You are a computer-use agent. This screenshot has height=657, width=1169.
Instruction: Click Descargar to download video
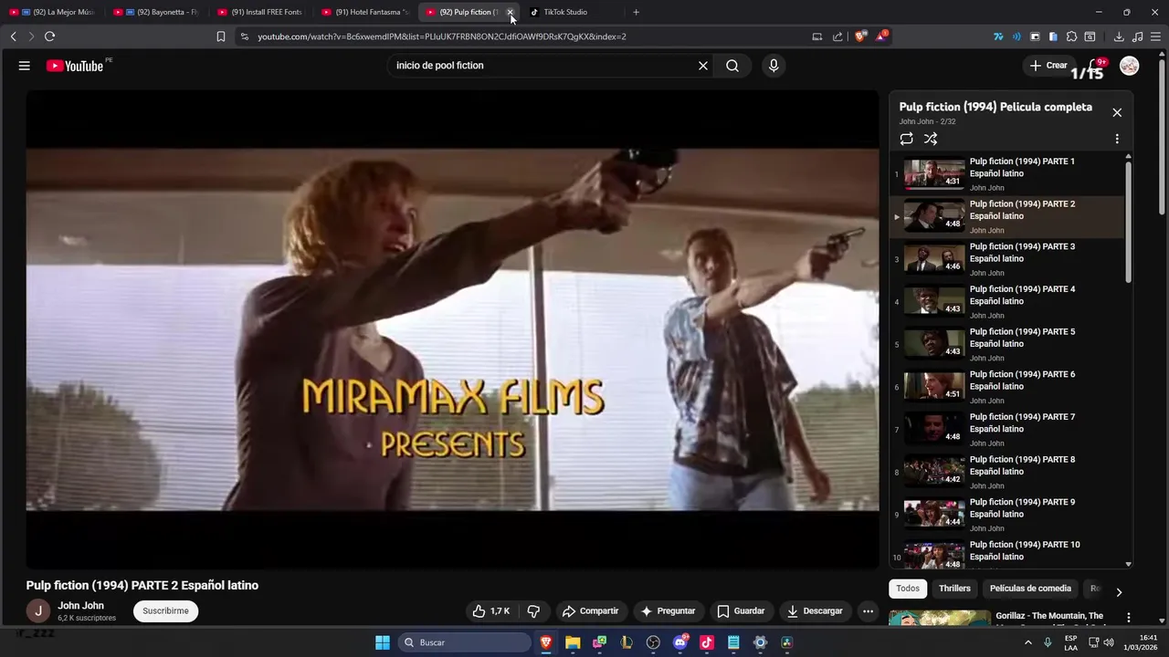click(x=815, y=611)
